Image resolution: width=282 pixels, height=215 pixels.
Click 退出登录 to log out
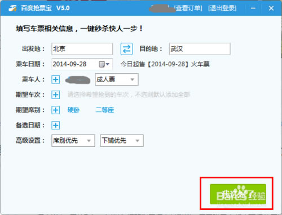[x=222, y=8]
